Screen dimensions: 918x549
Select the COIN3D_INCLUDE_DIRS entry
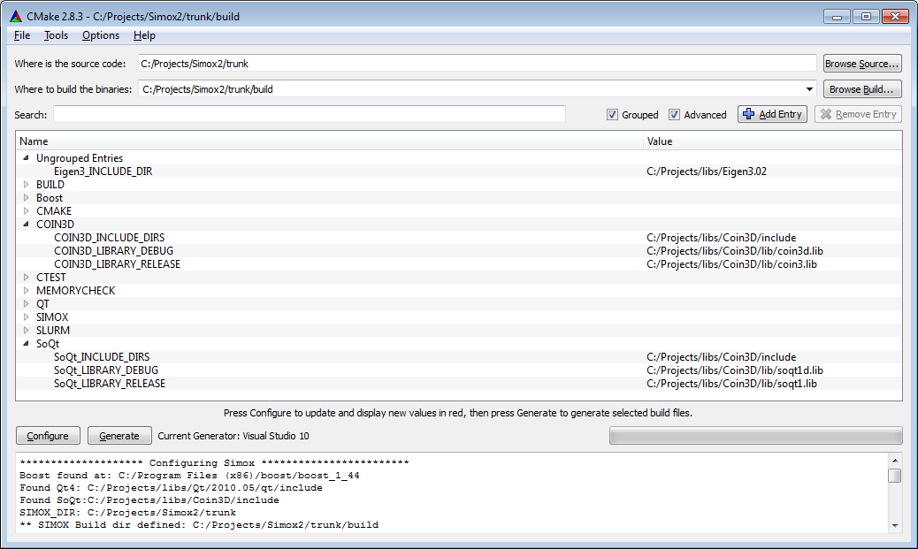(110, 238)
